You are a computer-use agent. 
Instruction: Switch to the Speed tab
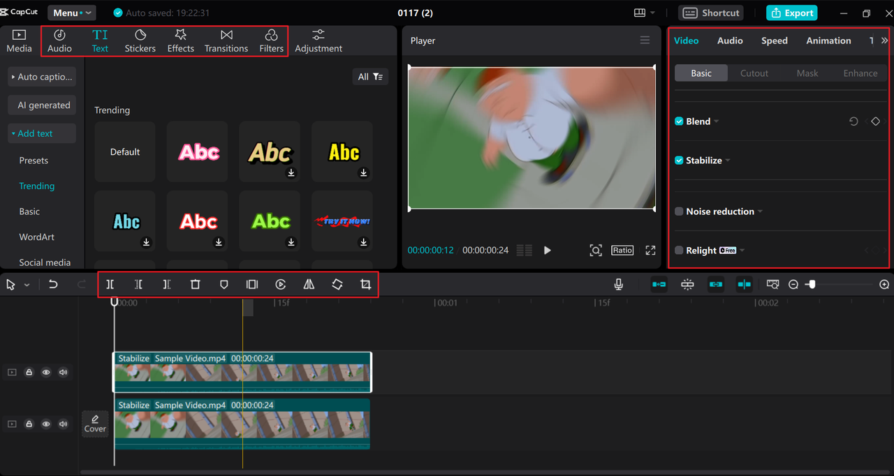pos(774,40)
